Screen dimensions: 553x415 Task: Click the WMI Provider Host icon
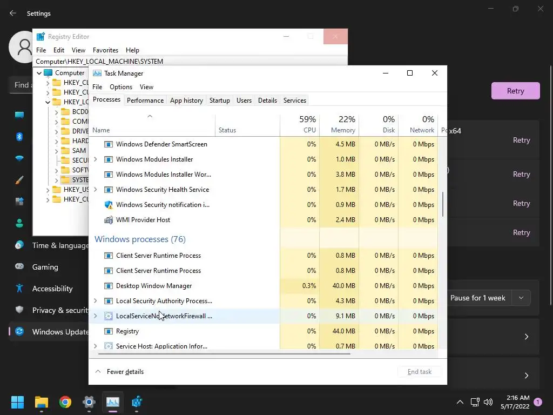[x=109, y=220]
